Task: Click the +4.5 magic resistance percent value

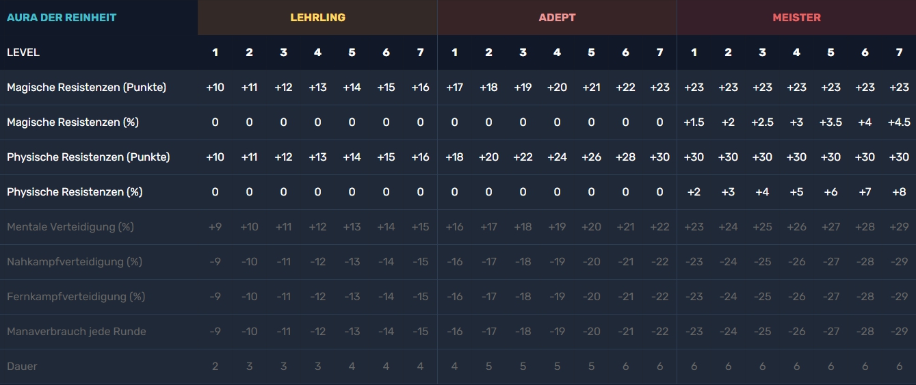Action: click(x=899, y=122)
